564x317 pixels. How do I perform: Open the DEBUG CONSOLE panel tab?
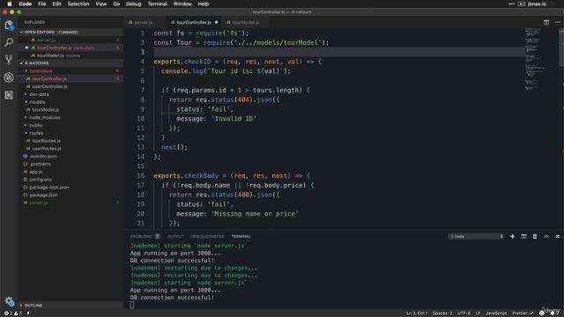pyautogui.click(x=207, y=237)
